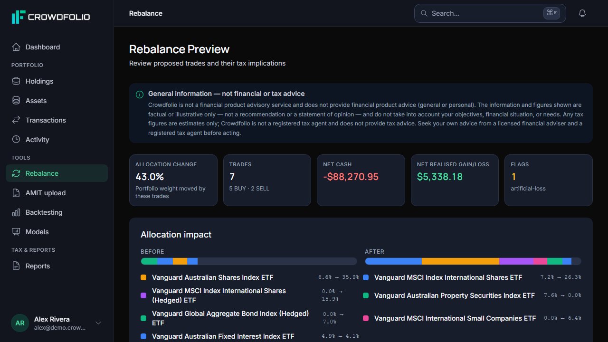Click the Net Realised Gain $5,338.18 value
608x342 pixels.
tap(440, 177)
